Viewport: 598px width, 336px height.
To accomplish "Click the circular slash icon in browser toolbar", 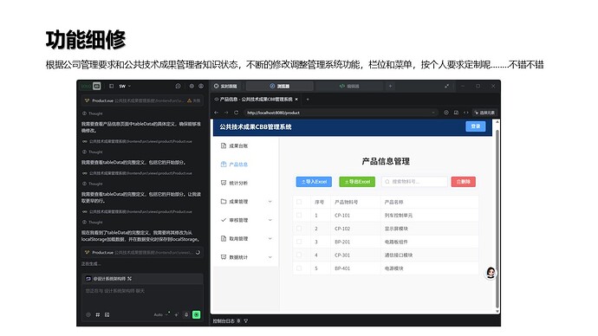I will 445,113.
